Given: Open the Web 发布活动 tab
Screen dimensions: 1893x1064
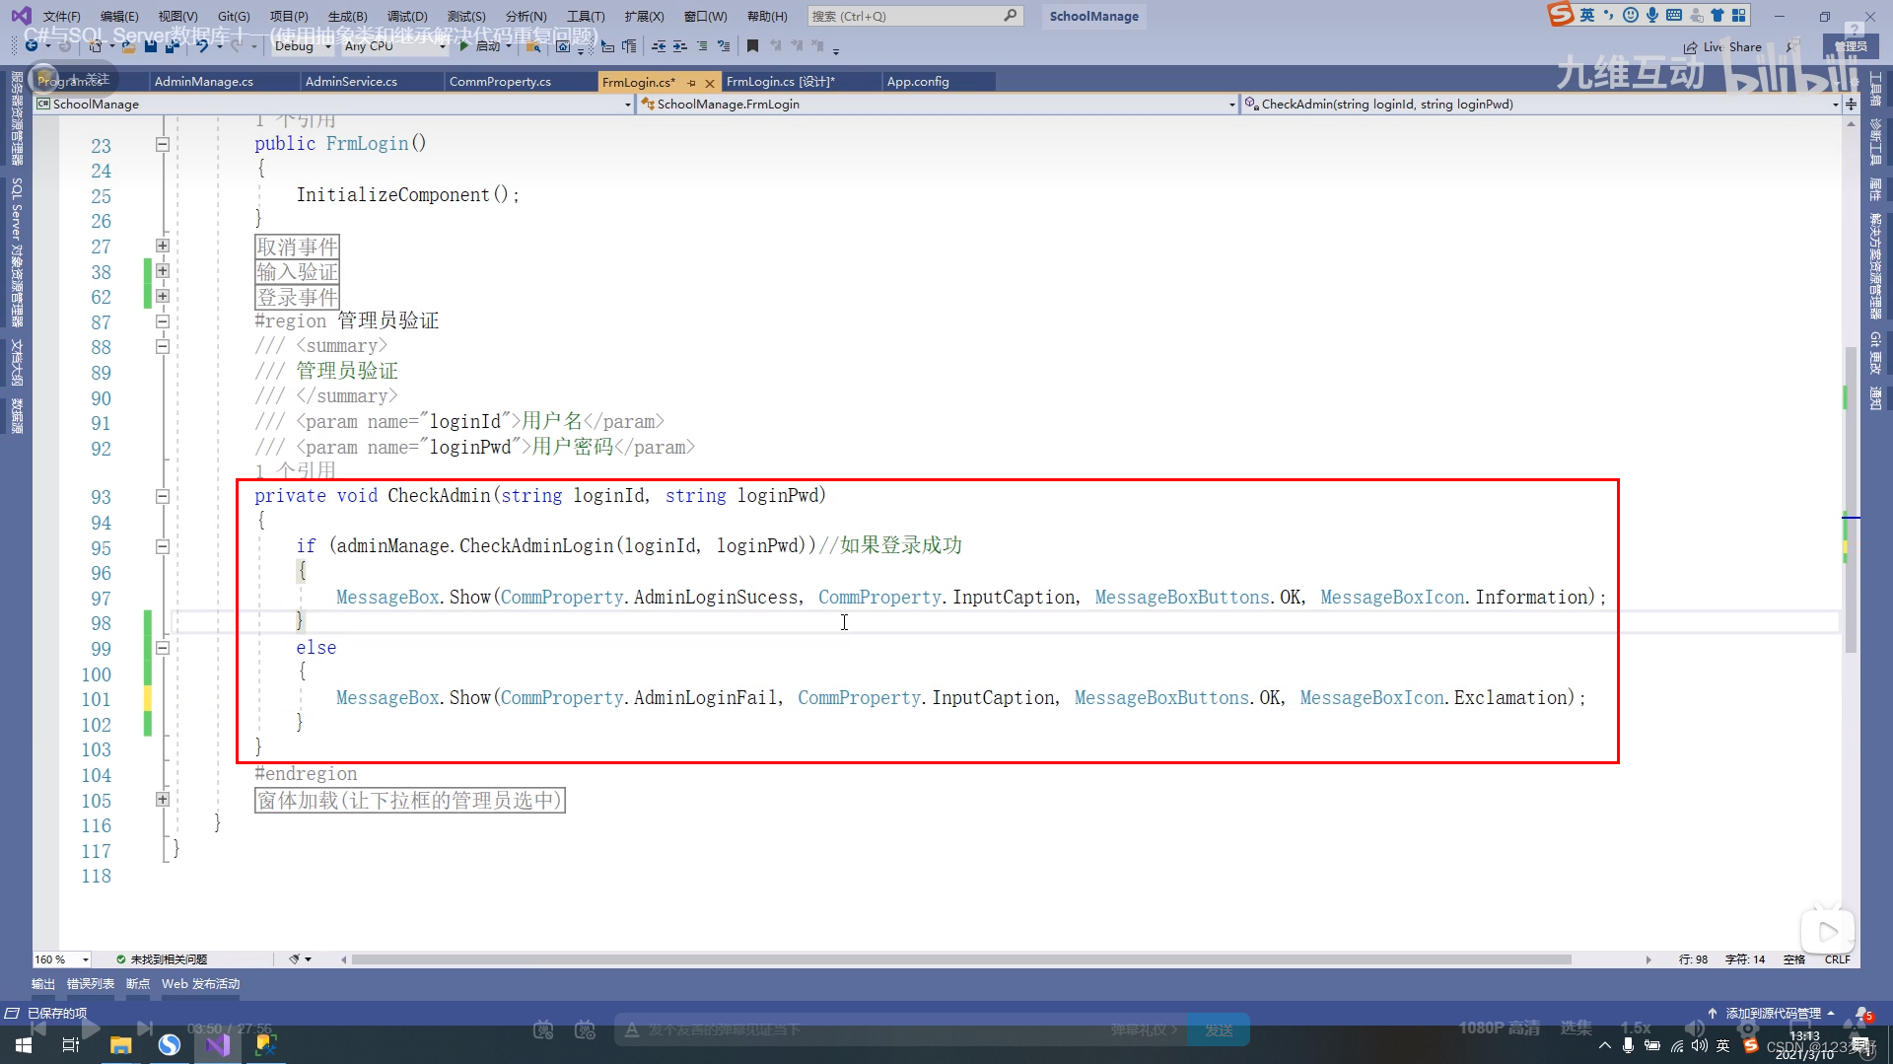Looking at the screenshot, I should click(201, 984).
